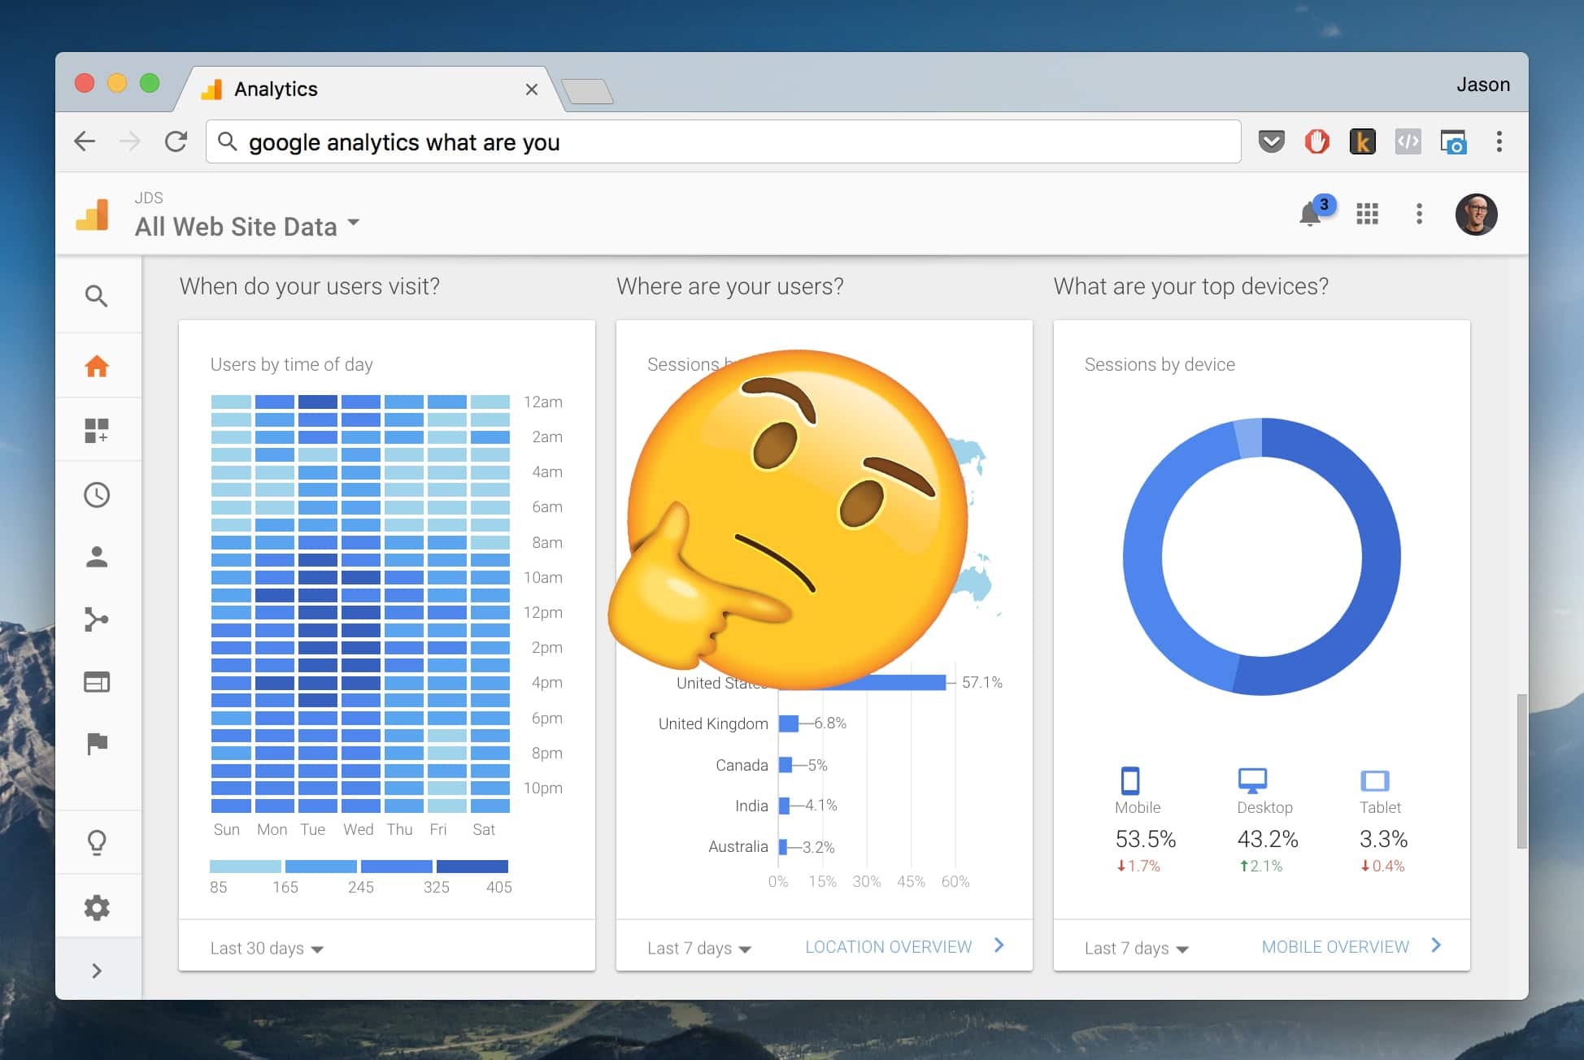
Task: Check notifications via the bell icon
Action: (1310, 215)
